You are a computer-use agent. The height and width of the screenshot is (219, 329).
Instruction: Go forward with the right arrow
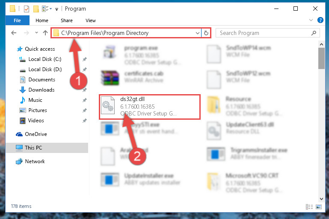coord(26,33)
